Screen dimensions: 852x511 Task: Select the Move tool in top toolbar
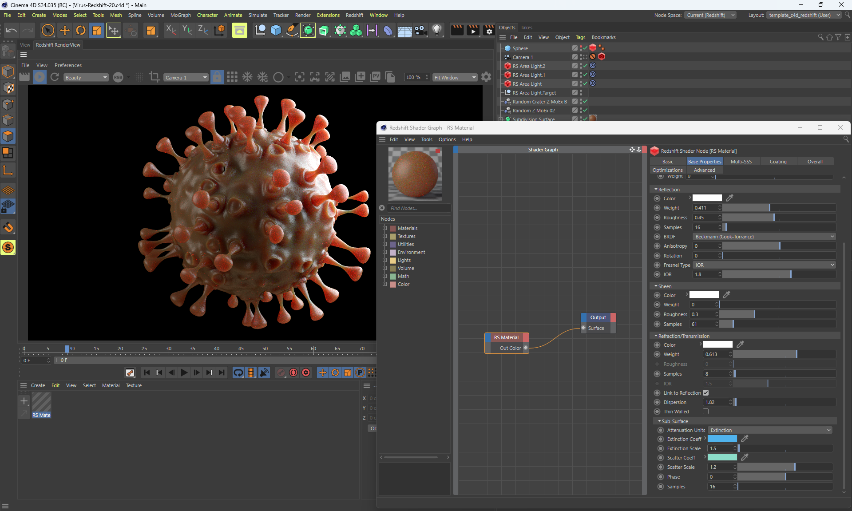(65, 30)
